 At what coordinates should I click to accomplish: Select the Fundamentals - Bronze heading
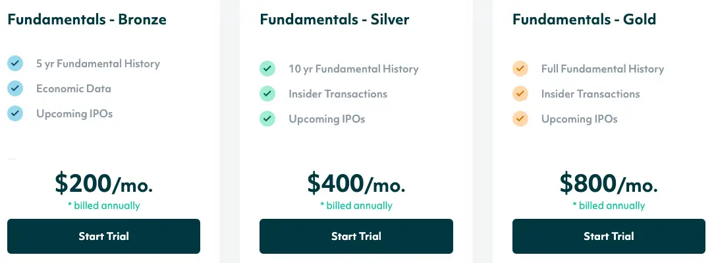87,20
